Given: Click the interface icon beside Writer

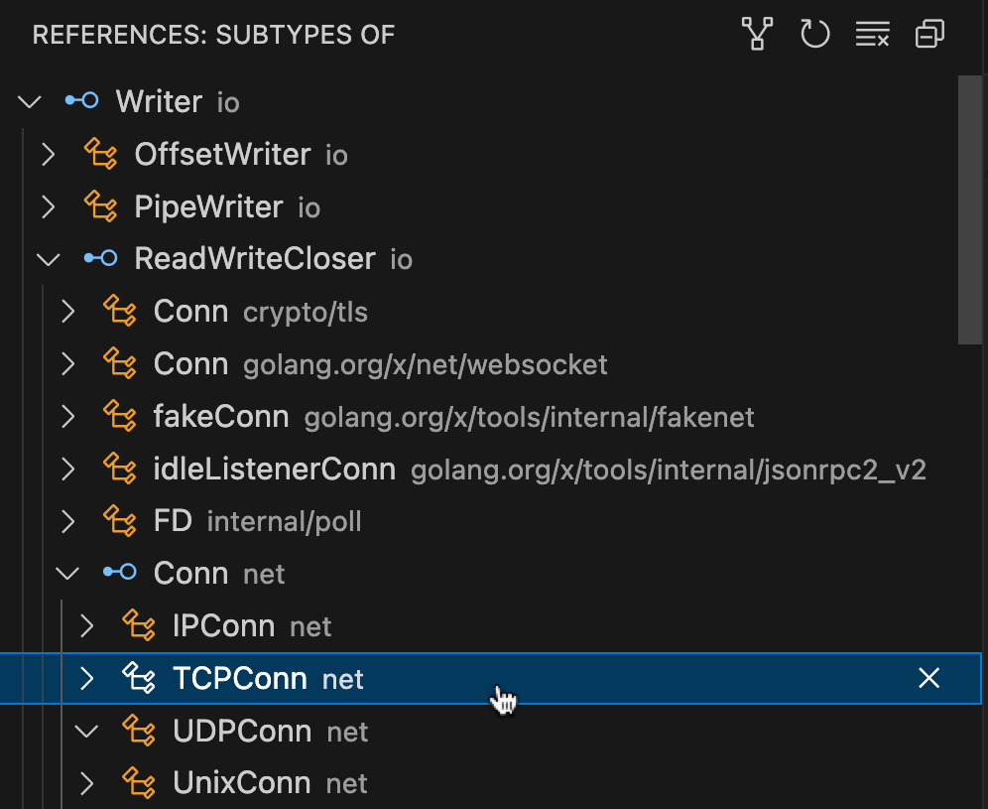Looking at the screenshot, I should [81, 100].
